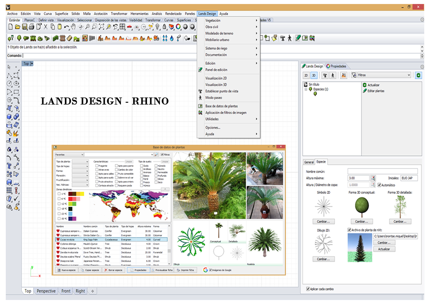Open the Vegetación submenu

tap(229, 21)
